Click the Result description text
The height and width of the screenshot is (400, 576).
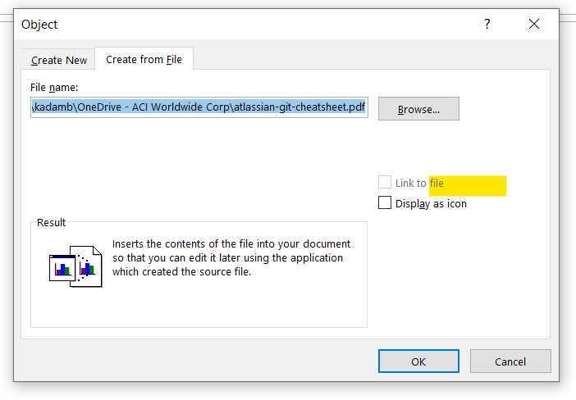(231, 257)
